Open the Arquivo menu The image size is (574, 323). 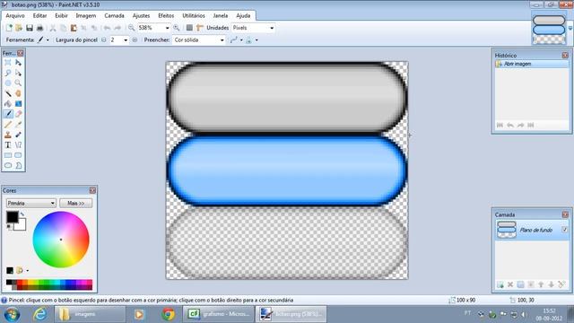point(15,16)
